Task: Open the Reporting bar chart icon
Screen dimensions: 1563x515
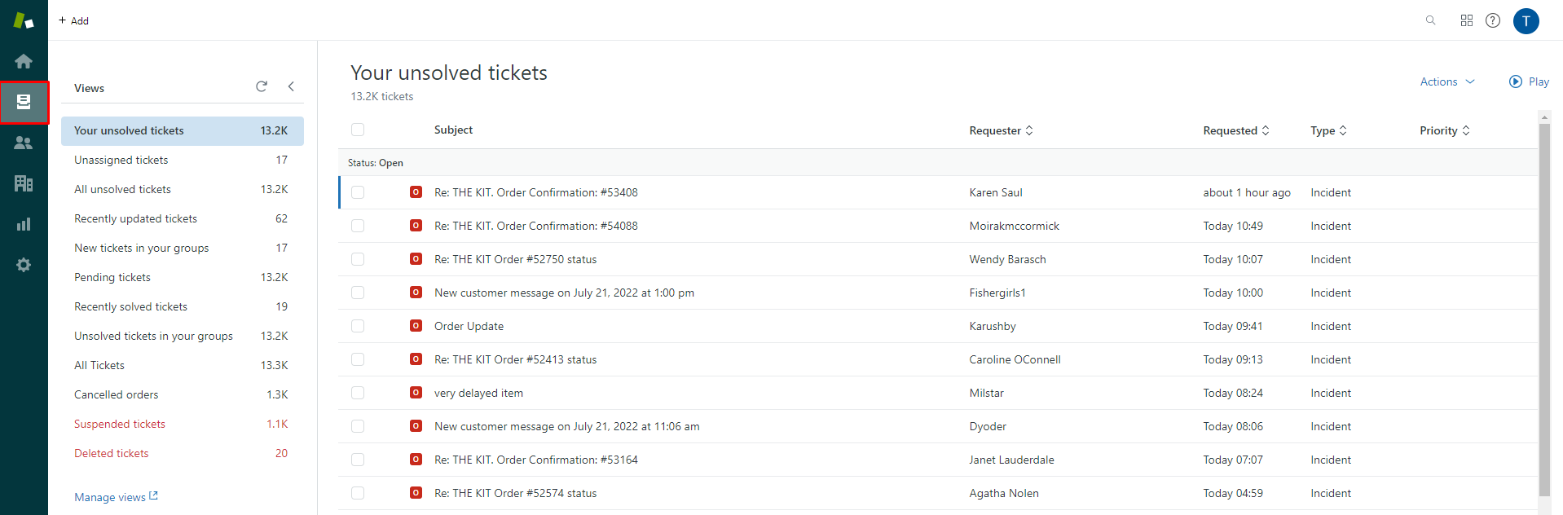Action: (x=24, y=224)
